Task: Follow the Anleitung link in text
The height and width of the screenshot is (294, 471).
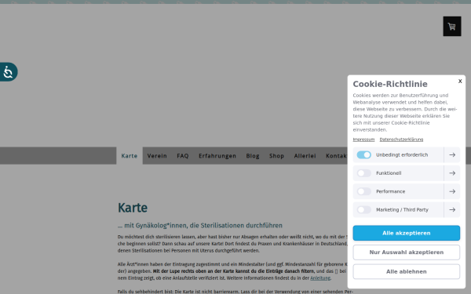Action: click(x=320, y=278)
